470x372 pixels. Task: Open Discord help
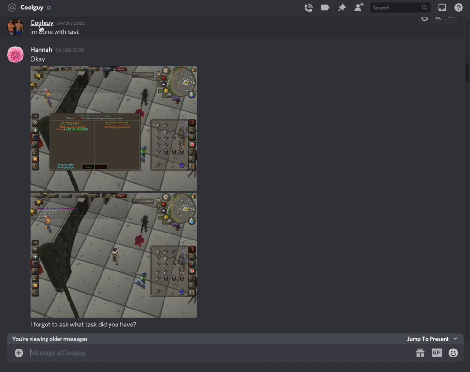pyautogui.click(x=459, y=8)
